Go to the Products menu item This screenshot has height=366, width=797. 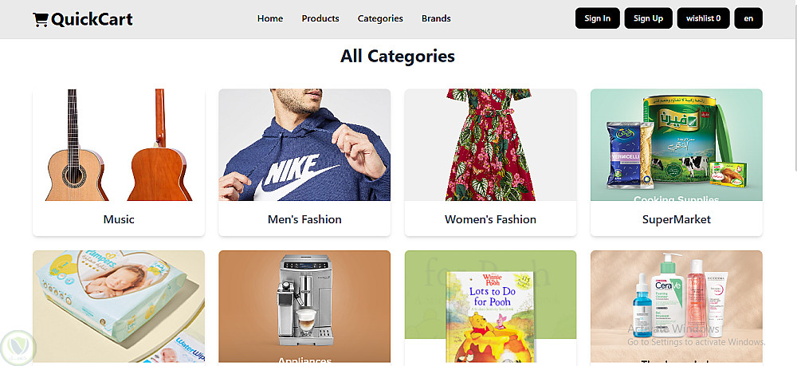[320, 18]
